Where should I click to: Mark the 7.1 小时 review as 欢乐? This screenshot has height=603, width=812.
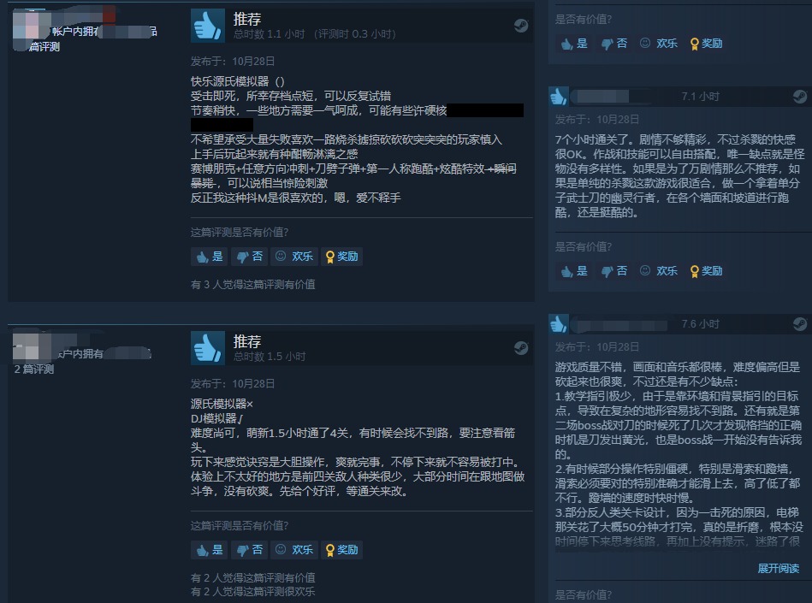(659, 270)
